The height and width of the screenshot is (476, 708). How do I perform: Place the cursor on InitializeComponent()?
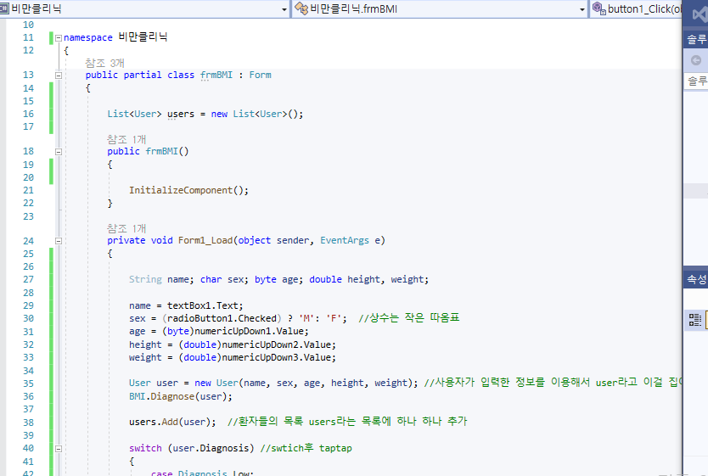(188, 190)
